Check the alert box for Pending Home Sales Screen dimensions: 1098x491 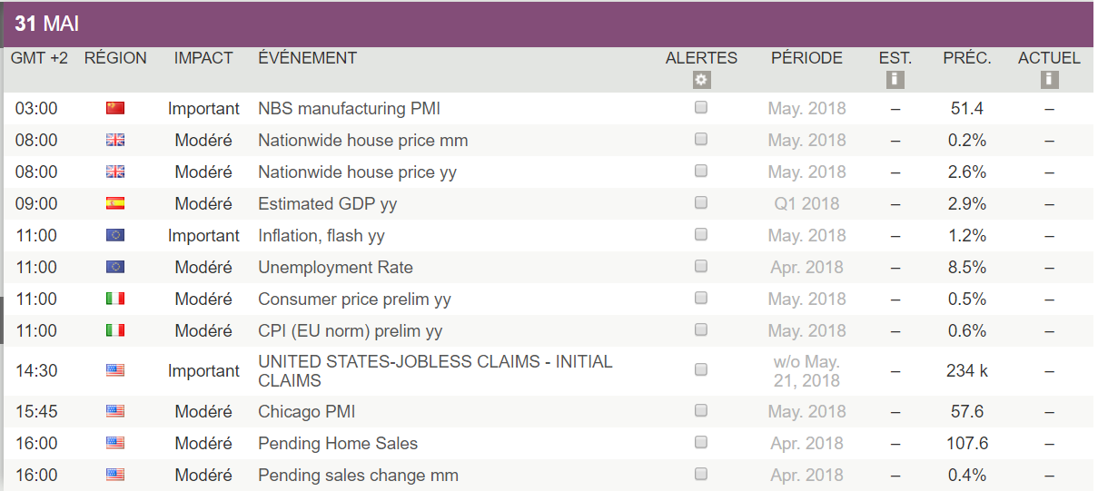[x=701, y=442]
